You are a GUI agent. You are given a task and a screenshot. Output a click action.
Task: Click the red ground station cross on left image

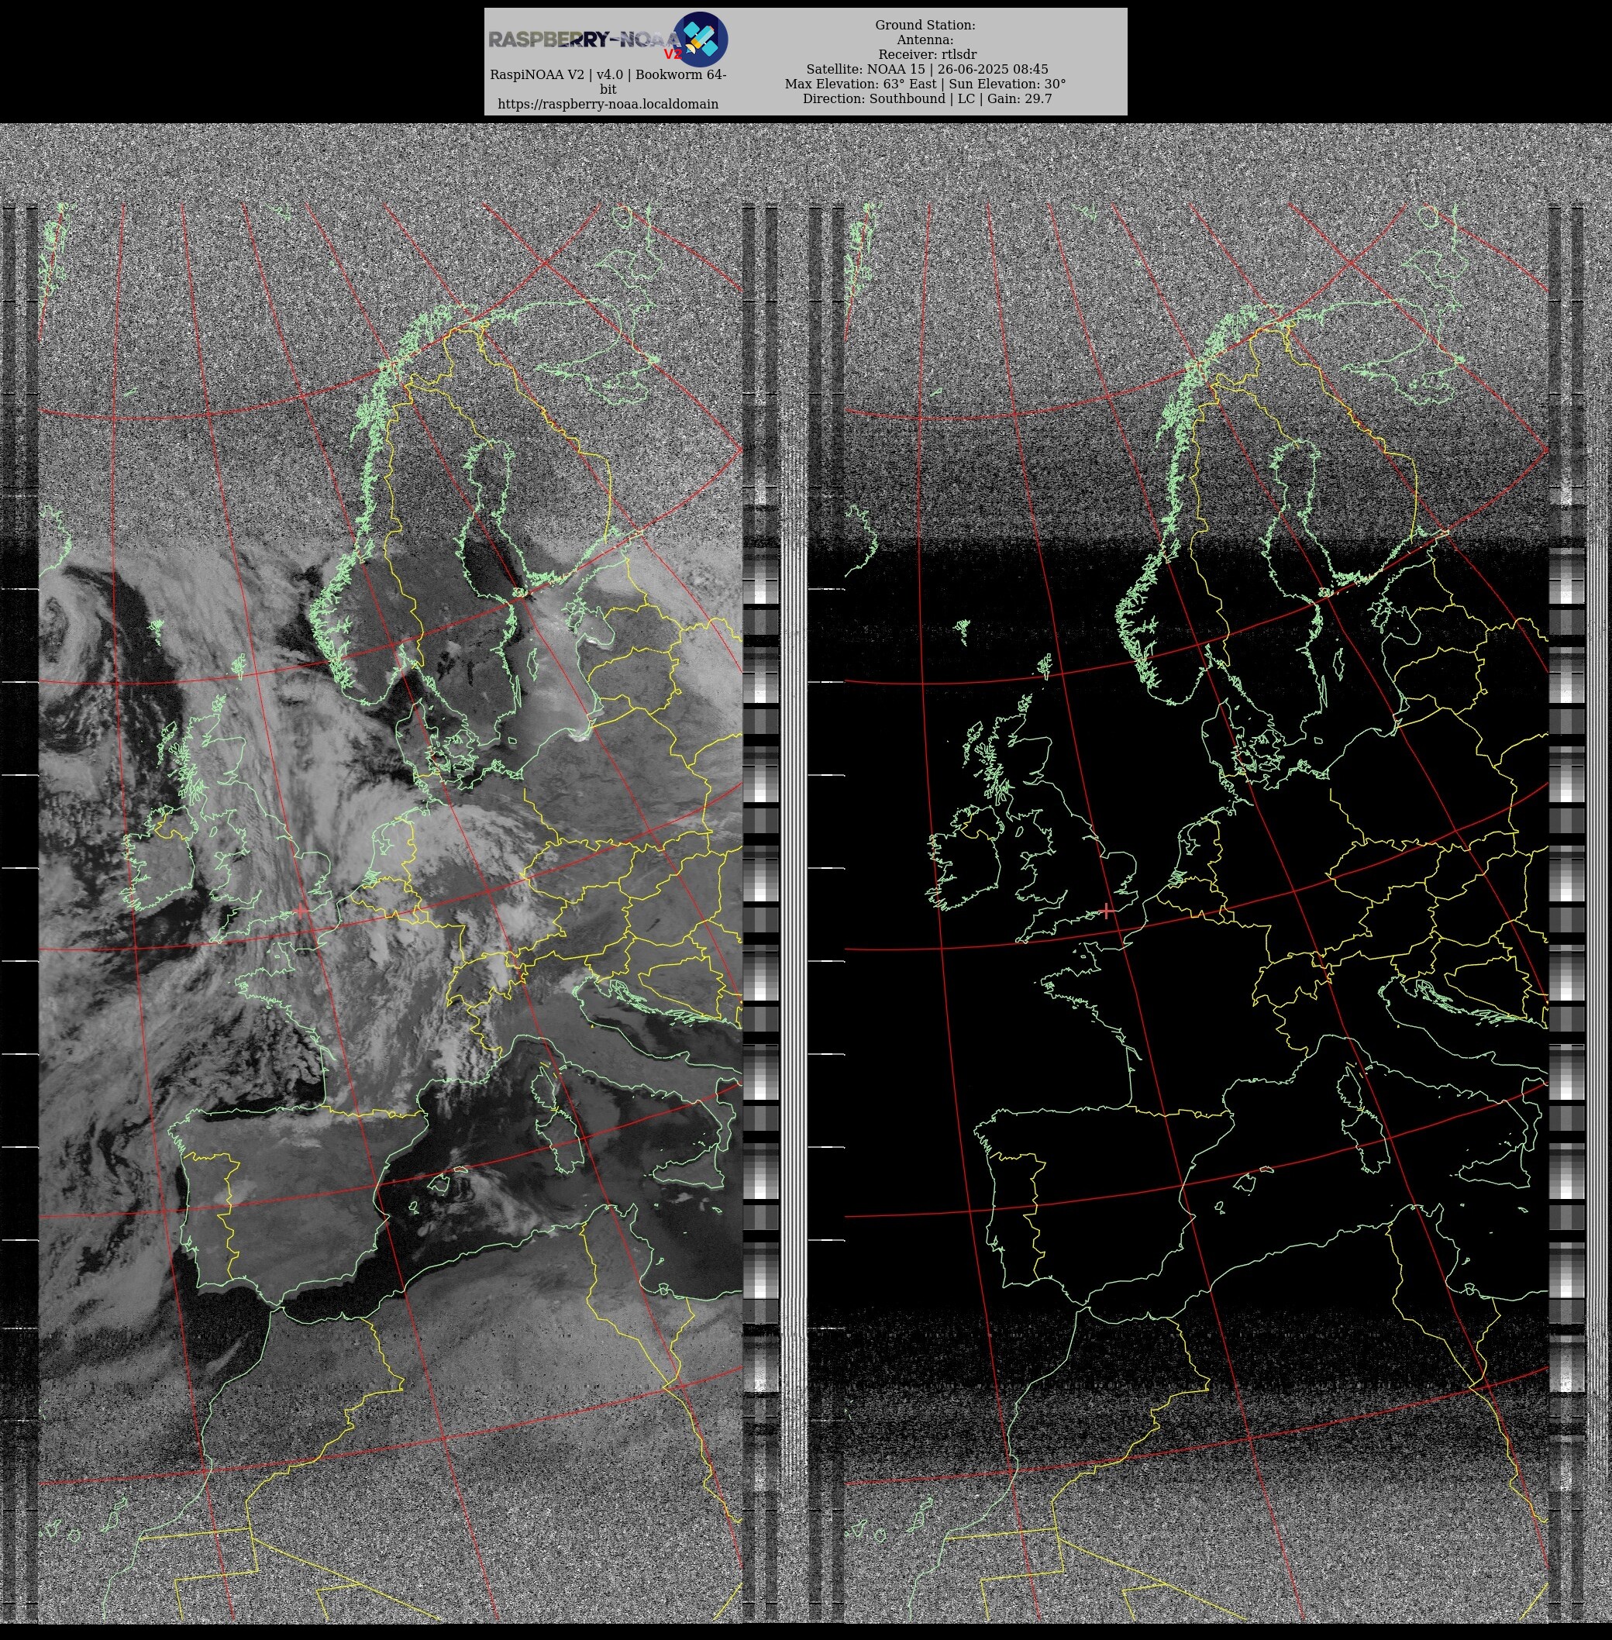point(301,911)
